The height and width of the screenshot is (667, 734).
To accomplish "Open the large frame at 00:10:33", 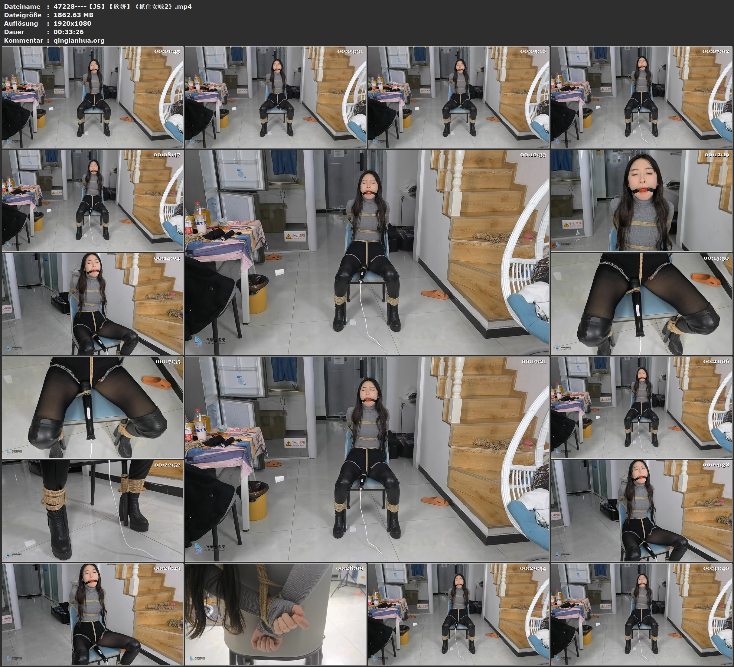I will (x=367, y=252).
